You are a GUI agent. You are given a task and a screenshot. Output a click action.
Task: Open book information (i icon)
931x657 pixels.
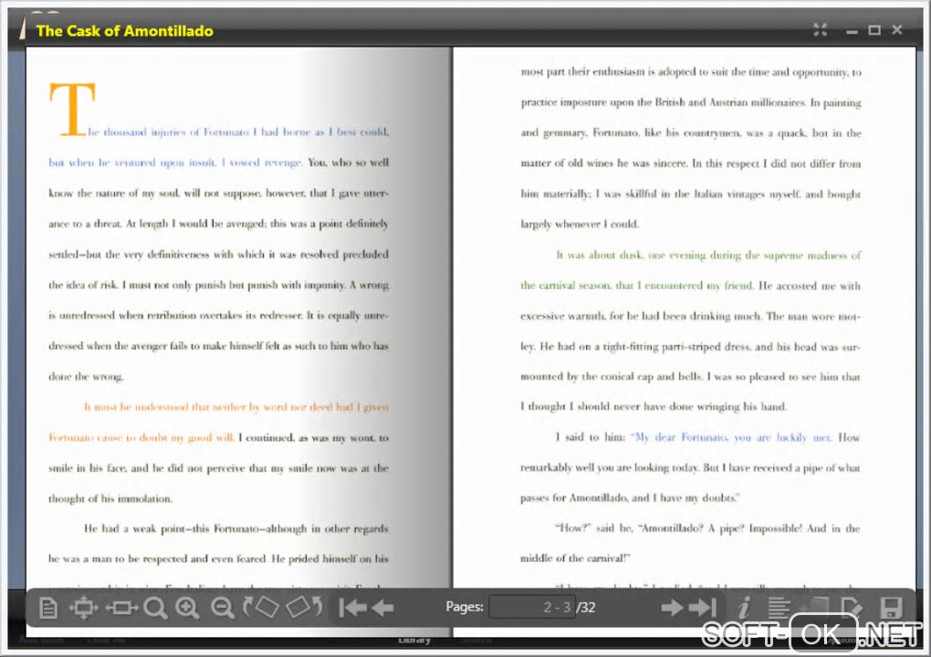click(743, 608)
